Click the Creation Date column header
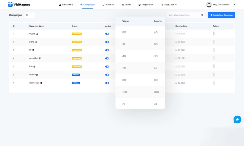The width and height of the screenshot is (244, 146). pyautogui.click(x=181, y=26)
